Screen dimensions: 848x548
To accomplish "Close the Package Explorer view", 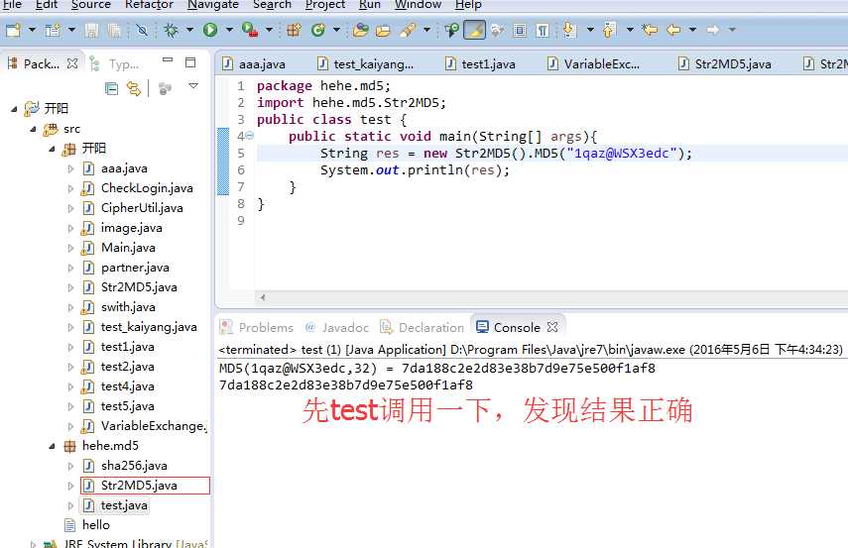I will click(x=72, y=63).
